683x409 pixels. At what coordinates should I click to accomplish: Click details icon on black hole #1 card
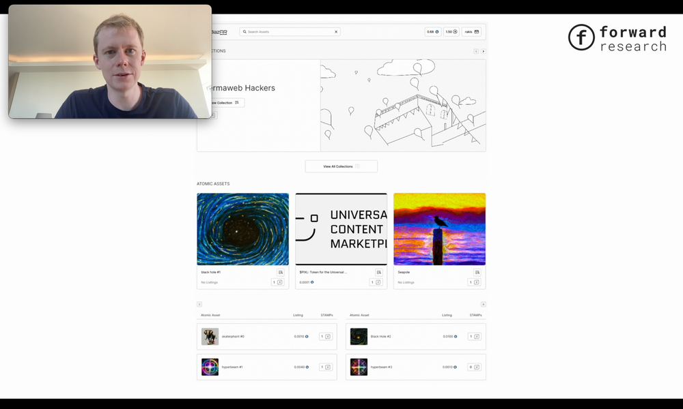pos(281,272)
